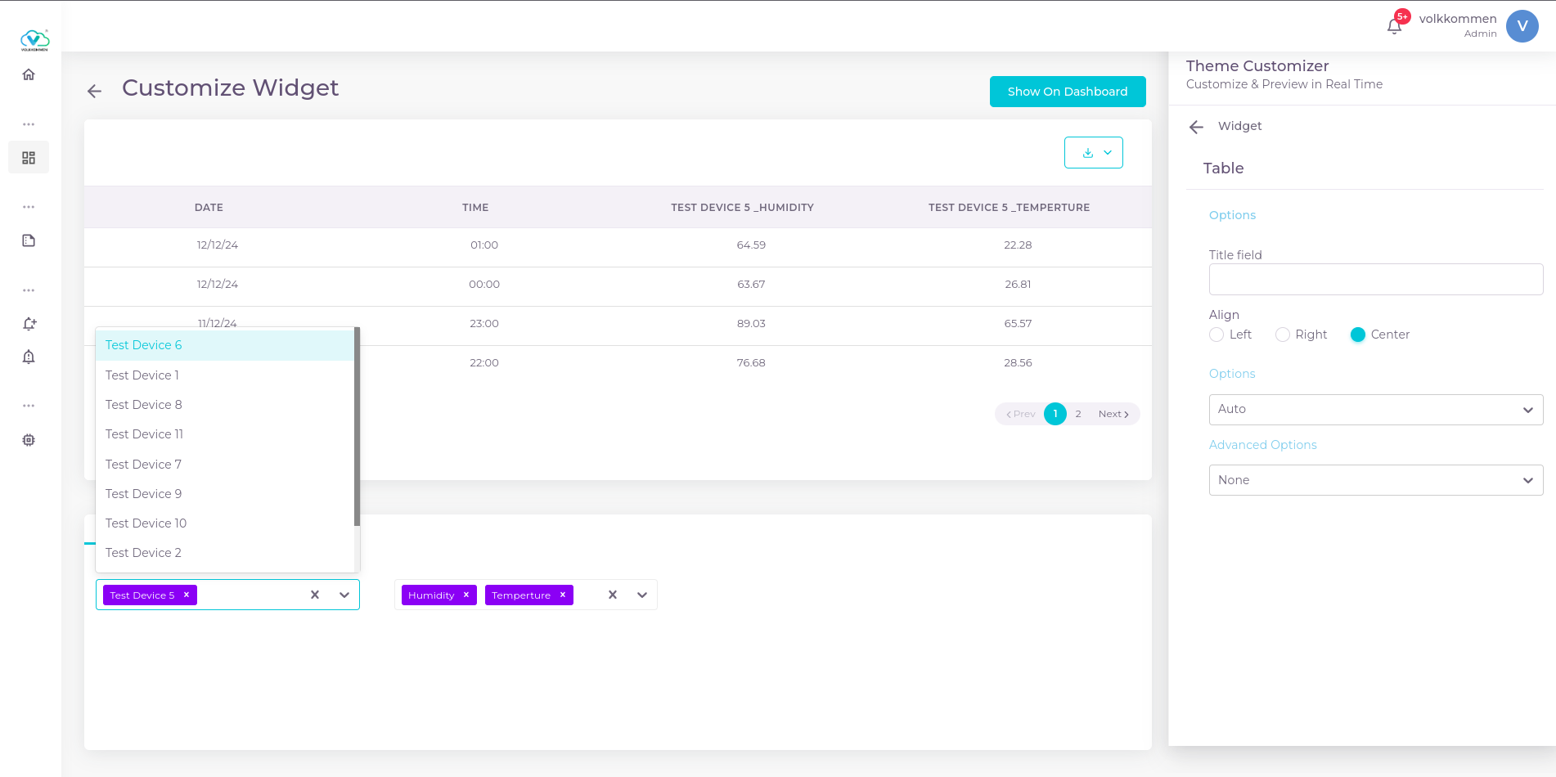Select the Center align radio button

pos(1358,335)
